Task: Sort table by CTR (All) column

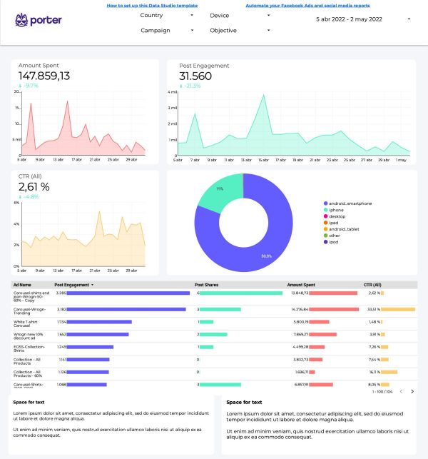Action: pos(372,285)
